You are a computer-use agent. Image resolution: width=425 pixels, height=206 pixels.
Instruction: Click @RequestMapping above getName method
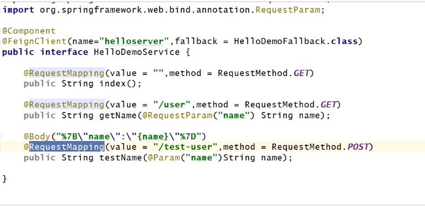(x=64, y=105)
